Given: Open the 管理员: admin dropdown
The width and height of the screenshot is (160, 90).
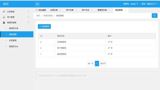Looking at the screenshot, I should click(130, 4).
